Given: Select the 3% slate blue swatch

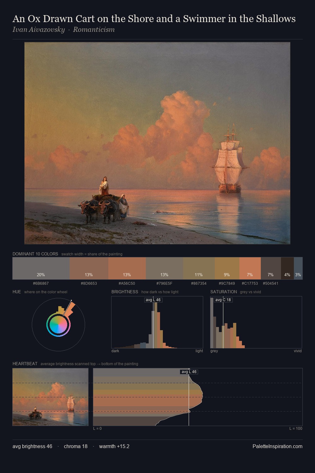Looking at the screenshot, I should coord(298,268).
